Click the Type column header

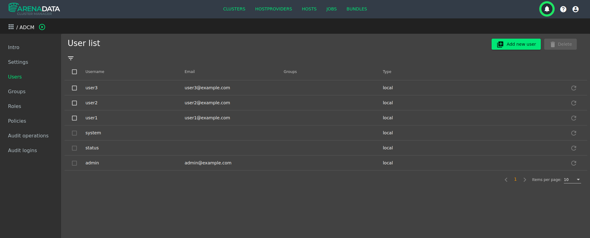tap(387, 72)
